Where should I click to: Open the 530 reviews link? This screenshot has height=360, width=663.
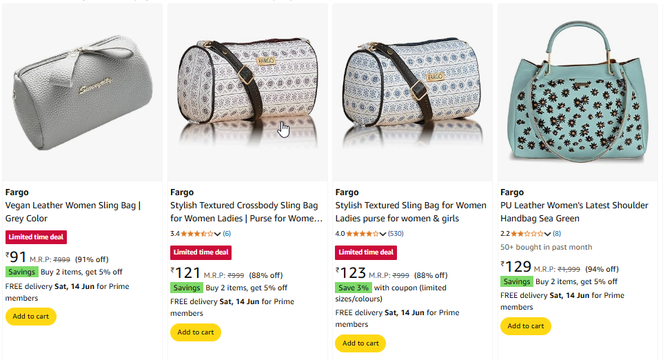(x=396, y=234)
